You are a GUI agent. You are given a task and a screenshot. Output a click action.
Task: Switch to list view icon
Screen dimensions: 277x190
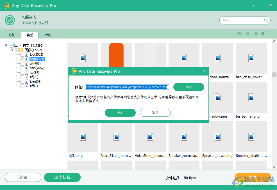click(255, 33)
